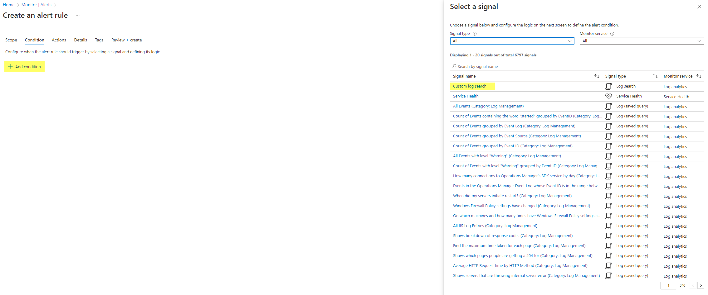This screenshot has height=295, width=708.
Task: Close the Select a signal panel
Action: click(699, 7)
